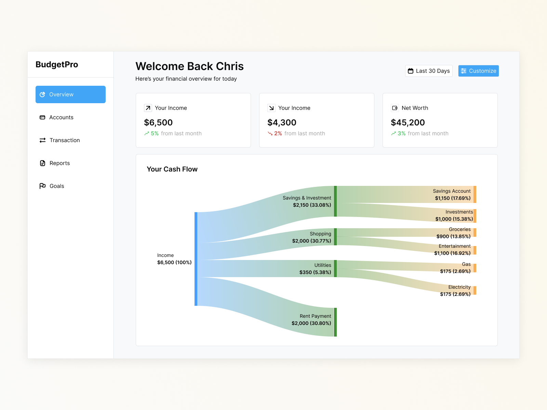Click the $6,500 income amount on card

coord(158,123)
